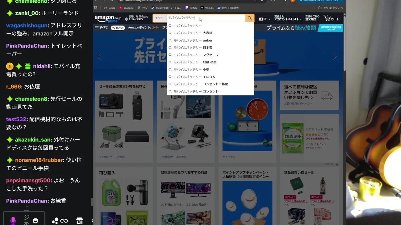This screenshot has width=401, height=225.
Task: Click the black massage gun thumbnail
Action: click(x=137, y=192)
